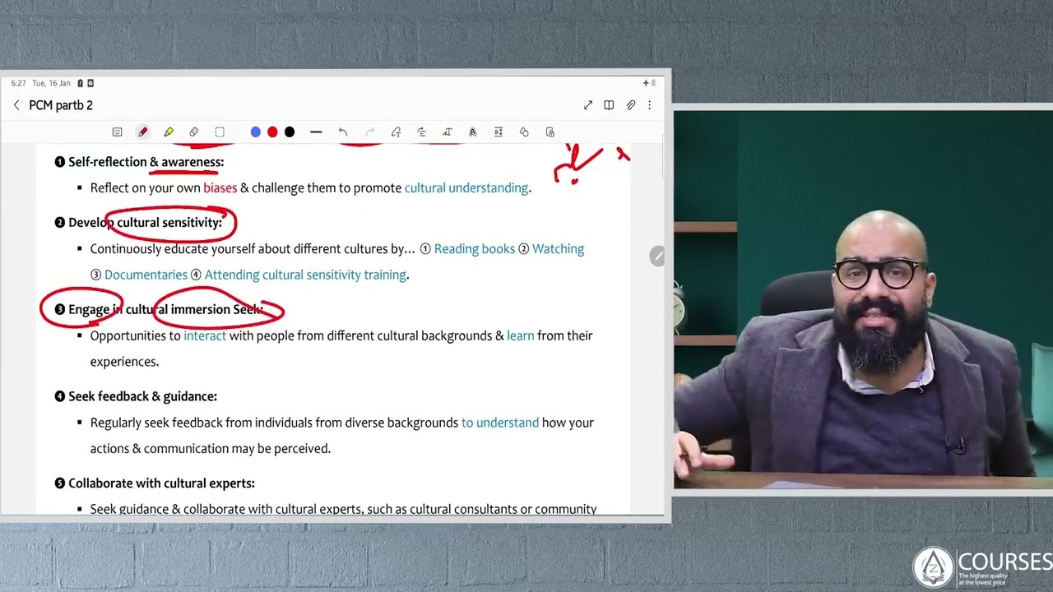Open the attach paperclip icon
This screenshot has width=1053, height=592.
coord(630,105)
